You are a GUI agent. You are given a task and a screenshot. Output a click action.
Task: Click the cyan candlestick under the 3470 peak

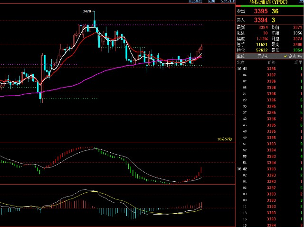(95, 25)
